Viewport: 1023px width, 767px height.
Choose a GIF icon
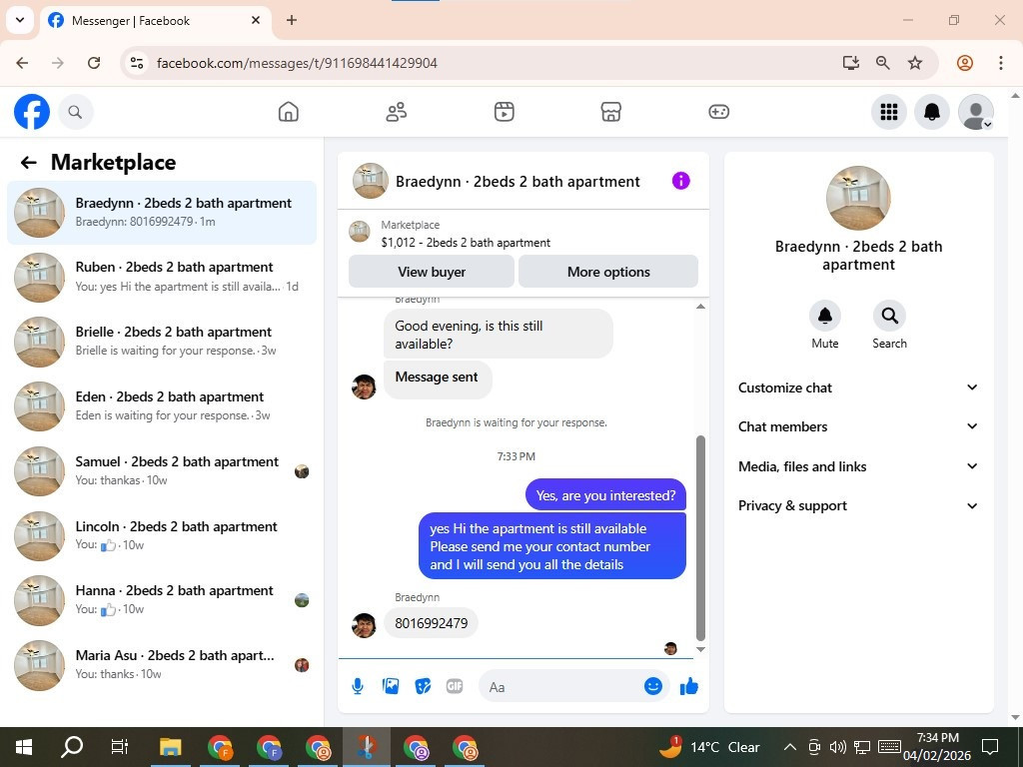pyautogui.click(x=455, y=686)
